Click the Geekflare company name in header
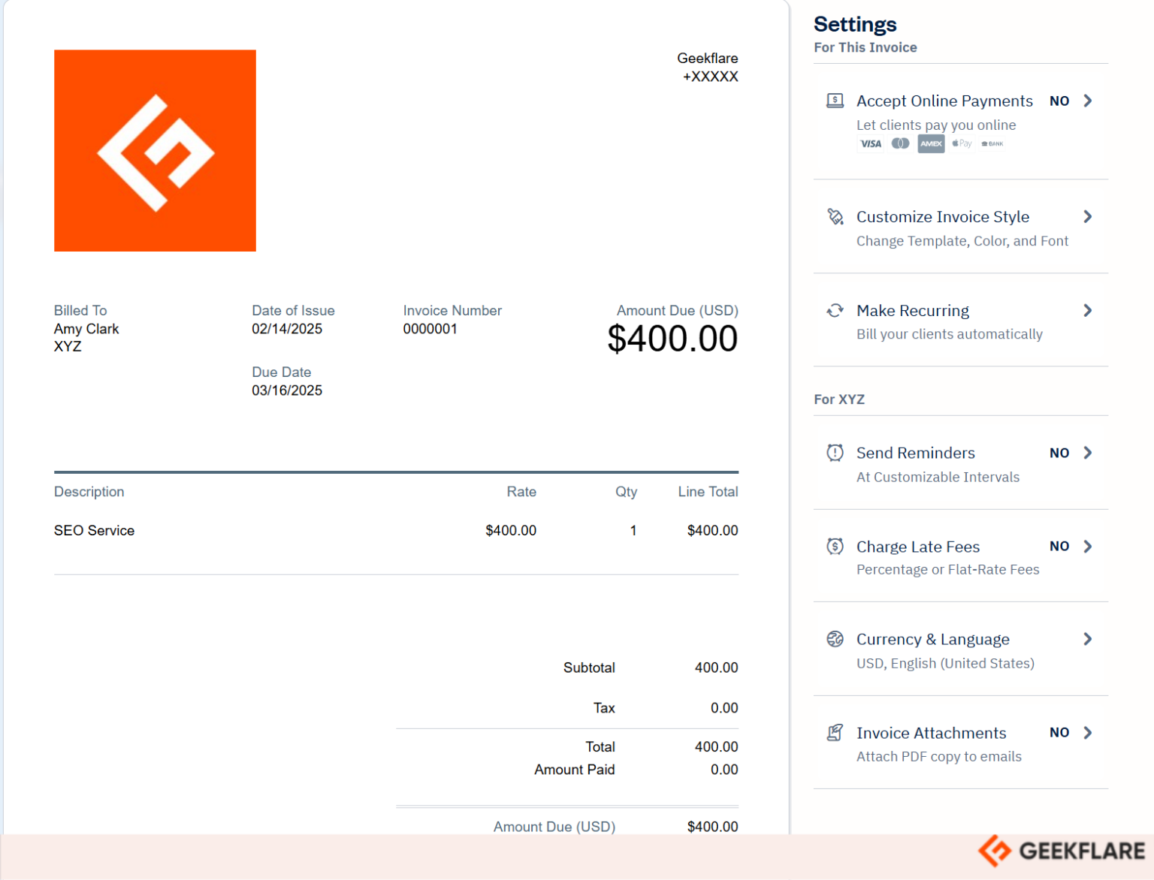 click(x=707, y=58)
